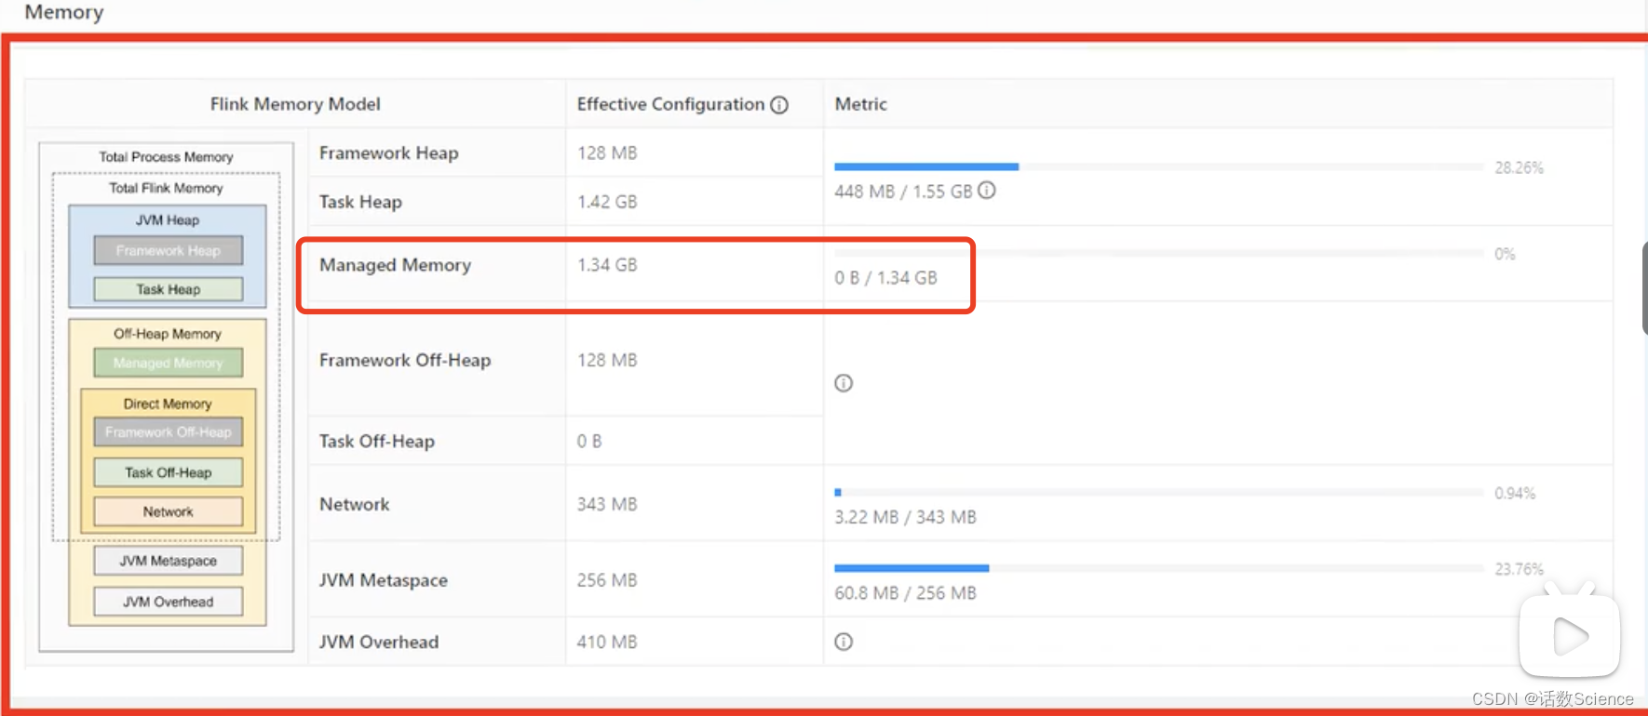Click the 3.22 MB / 343 MB metric
1648x716 pixels.
coord(905,517)
